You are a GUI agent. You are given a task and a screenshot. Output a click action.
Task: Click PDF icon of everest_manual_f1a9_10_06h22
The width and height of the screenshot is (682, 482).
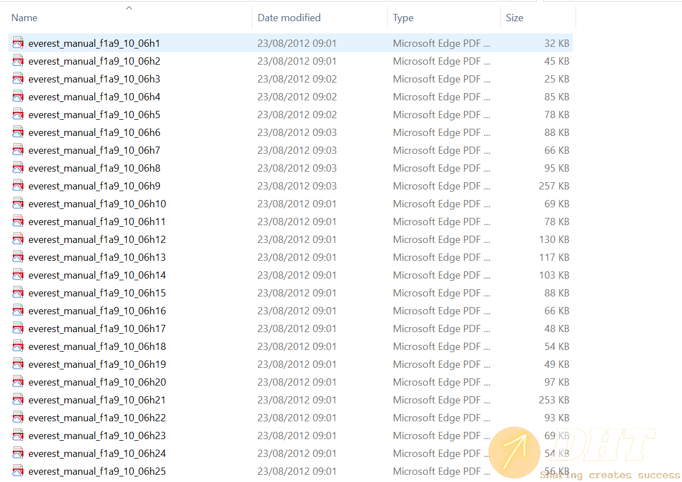(x=18, y=417)
